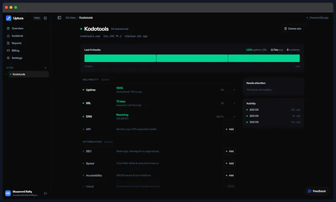Click the Settings gear icon
336x202 pixels.
(x=8, y=58)
